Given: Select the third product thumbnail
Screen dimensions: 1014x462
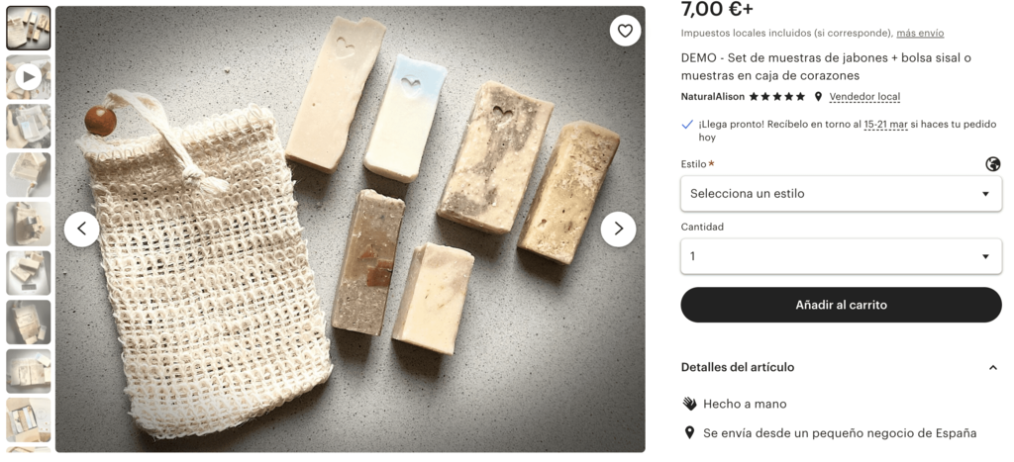Looking at the screenshot, I should (29, 126).
